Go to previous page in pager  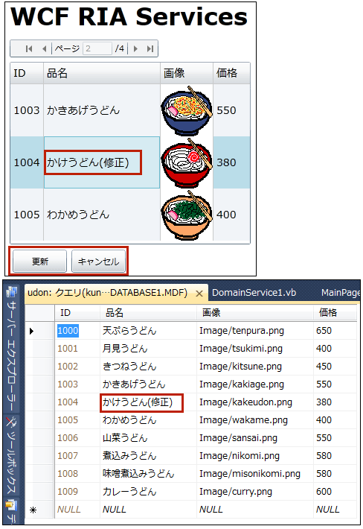pos(44,49)
